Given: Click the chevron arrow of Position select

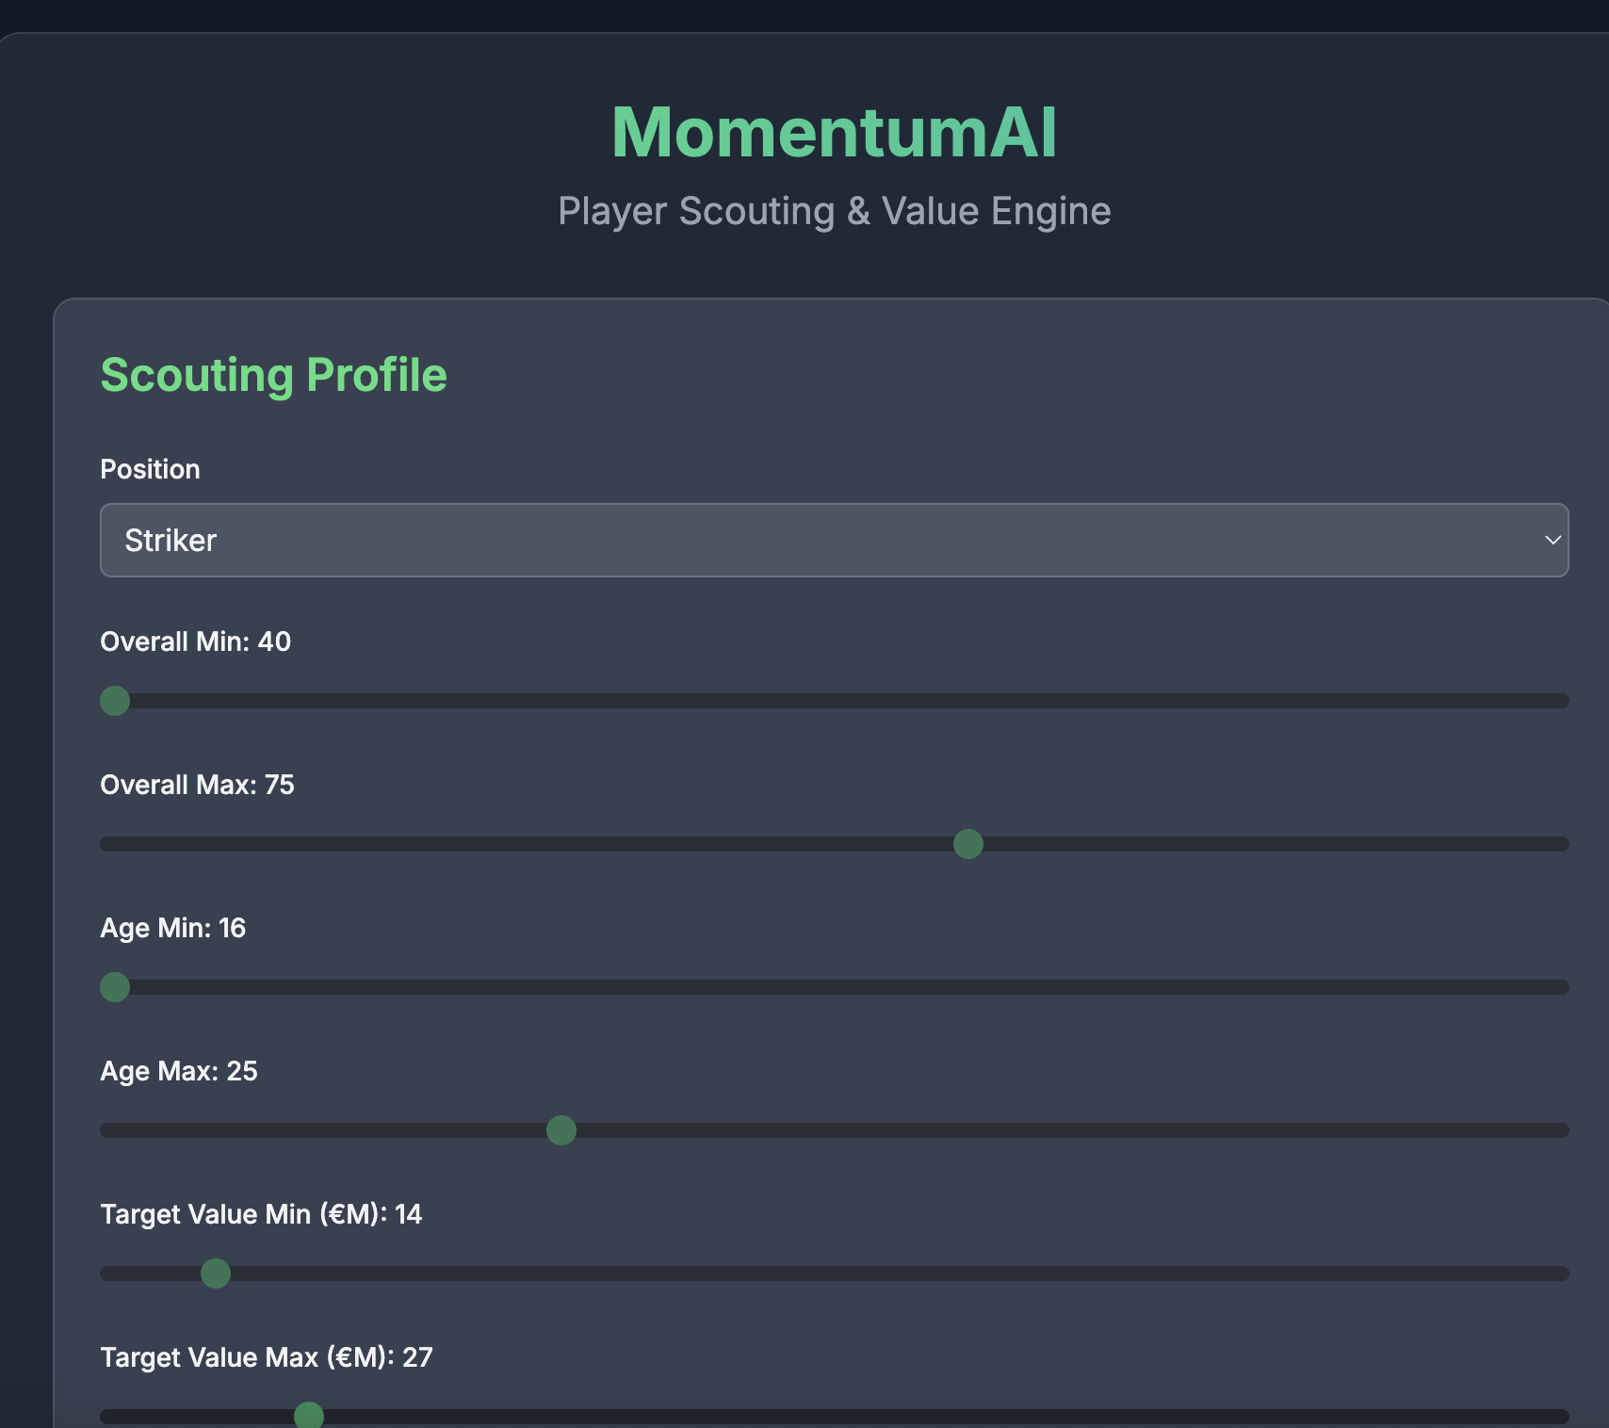Looking at the screenshot, I should 1552,540.
